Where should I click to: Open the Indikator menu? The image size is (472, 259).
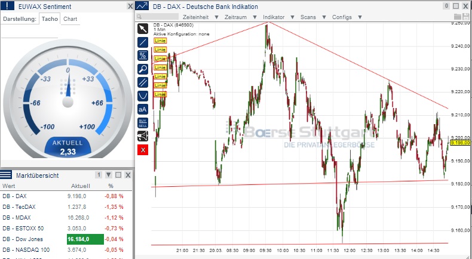(274, 17)
